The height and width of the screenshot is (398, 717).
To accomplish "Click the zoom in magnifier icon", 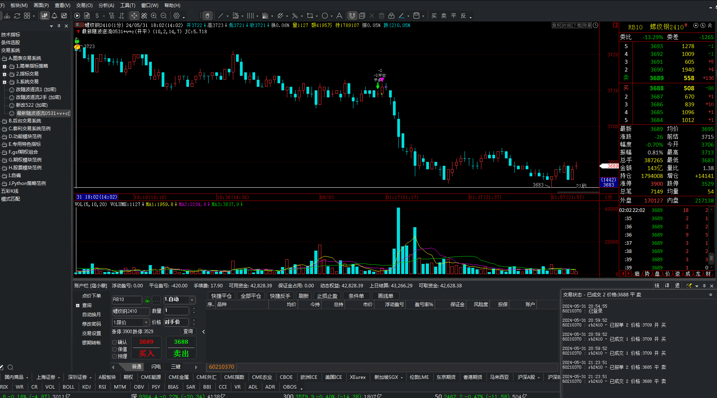I will pyautogui.click(x=154, y=16).
